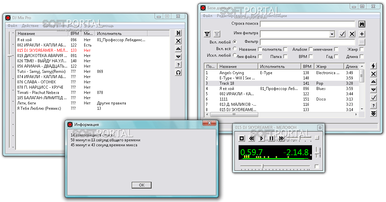Screen dimensions: 386x202
Task: Open 'Помощь' menu in DJ Mix Pro
Action: tap(106, 26)
